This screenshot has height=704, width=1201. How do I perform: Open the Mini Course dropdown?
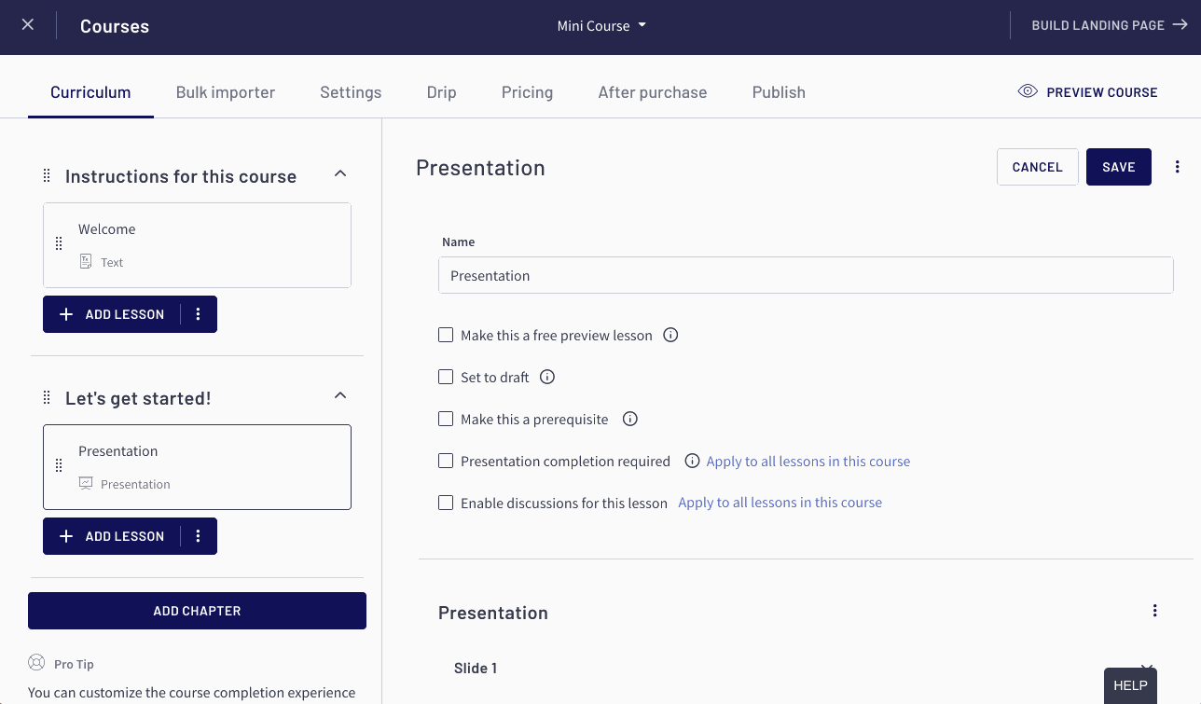tap(601, 25)
